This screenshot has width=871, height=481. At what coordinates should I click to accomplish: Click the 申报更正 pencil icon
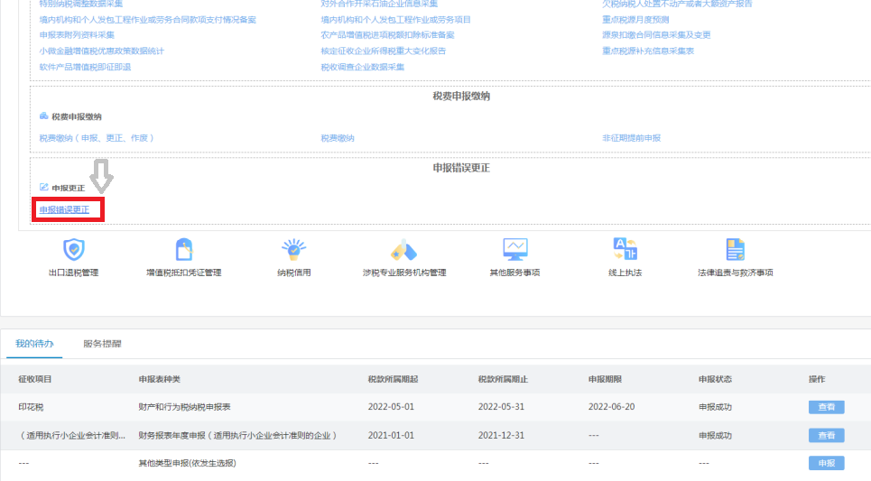pyautogui.click(x=44, y=187)
